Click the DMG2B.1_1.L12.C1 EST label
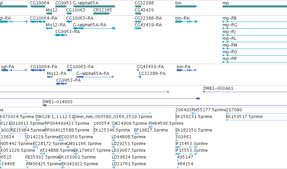Viewport: 287px width, 169px height. click(54, 117)
